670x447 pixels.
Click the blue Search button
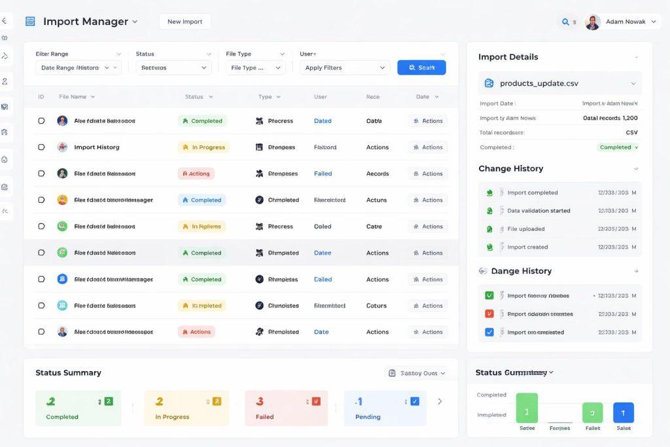(421, 67)
